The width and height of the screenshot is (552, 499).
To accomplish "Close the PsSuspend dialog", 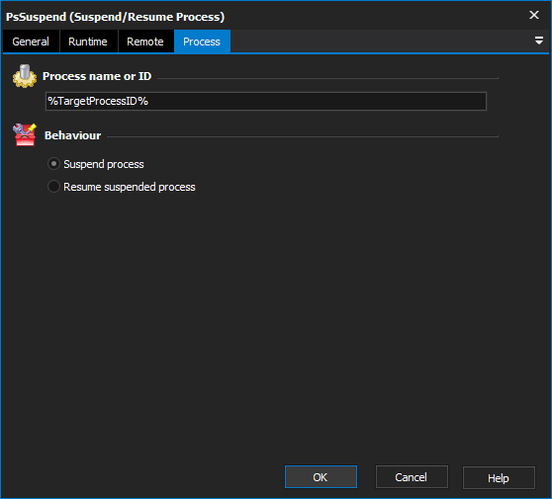I will (534, 15).
